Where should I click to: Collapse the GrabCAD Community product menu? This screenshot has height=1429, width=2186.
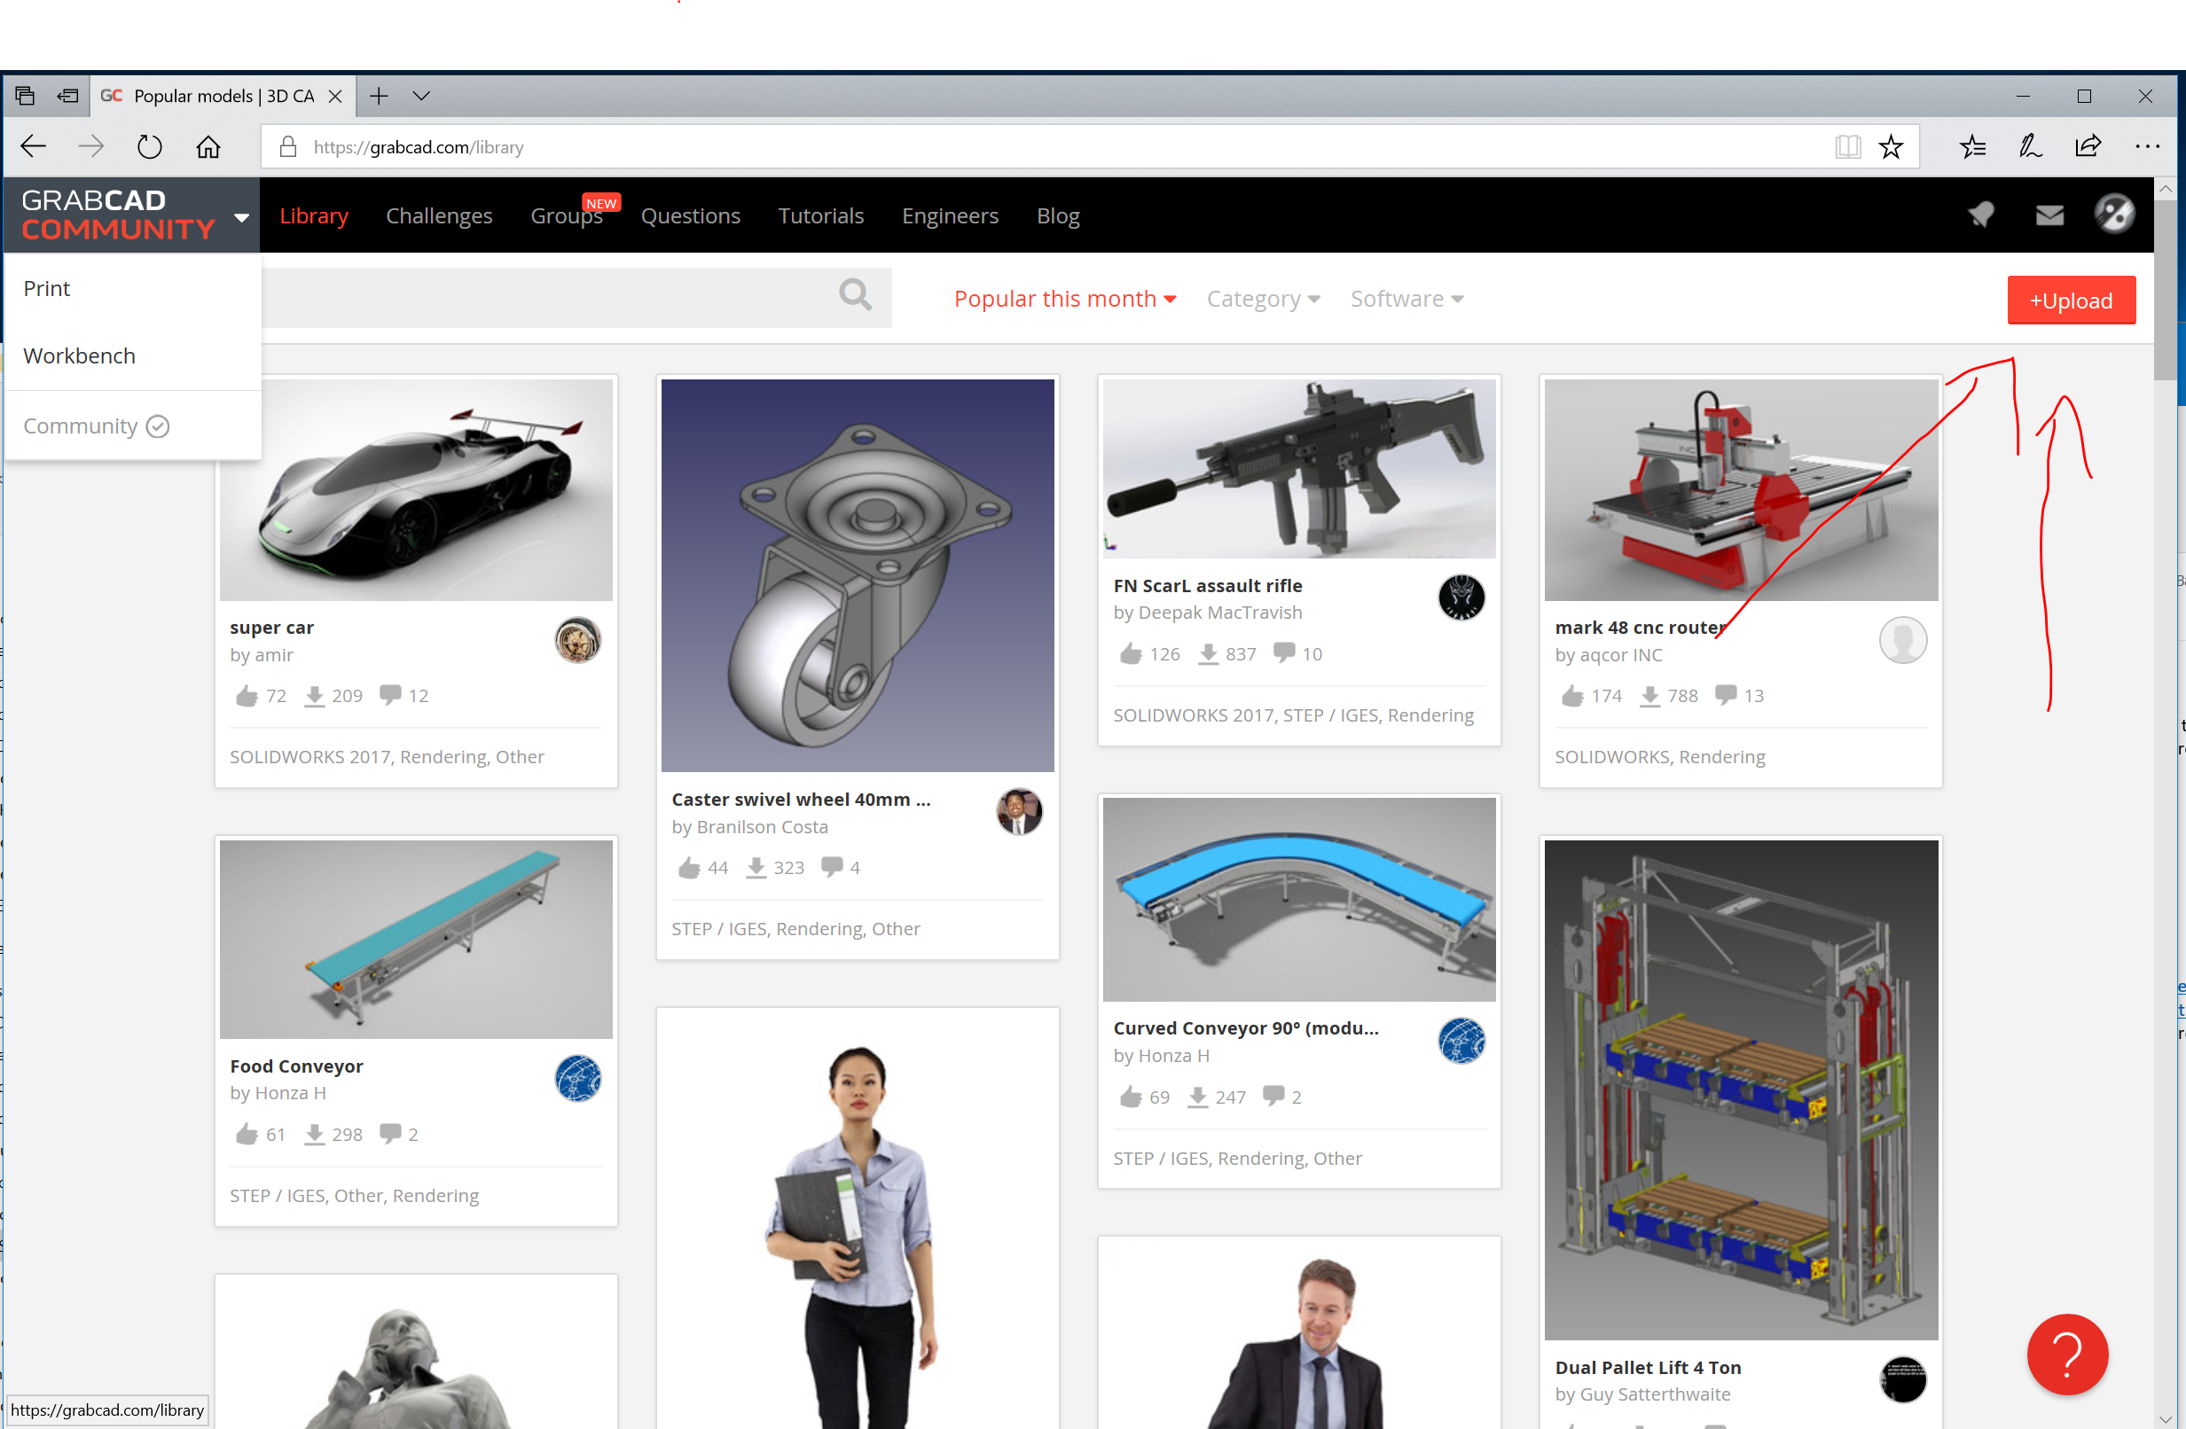240,218
